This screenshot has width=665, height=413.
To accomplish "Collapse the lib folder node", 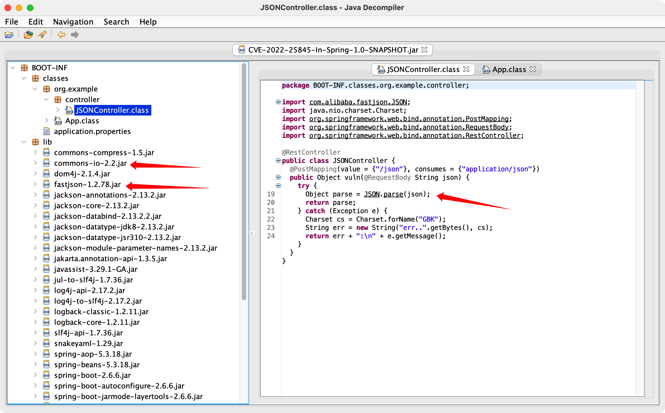I will point(24,142).
